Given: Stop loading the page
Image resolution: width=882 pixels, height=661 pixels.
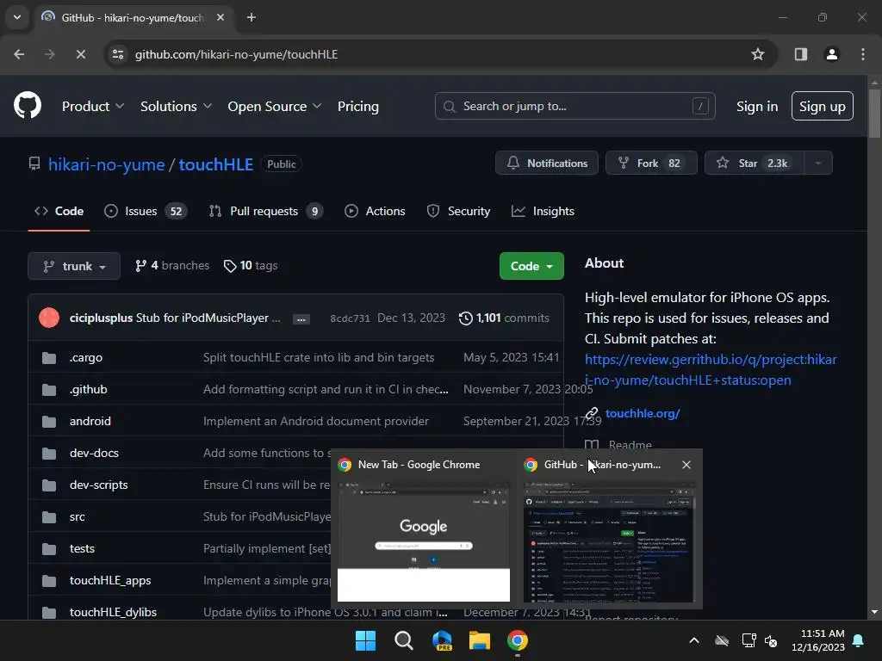Looking at the screenshot, I should tap(80, 54).
